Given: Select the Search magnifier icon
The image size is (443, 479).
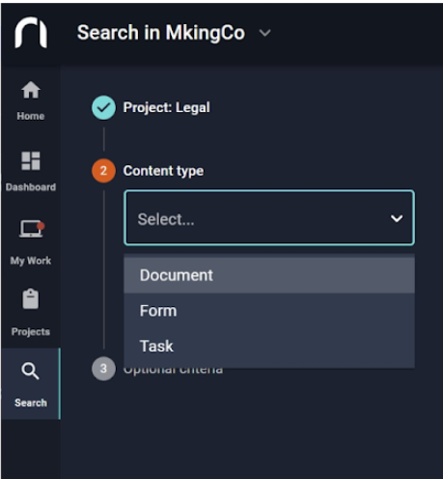Looking at the screenshot, I should [30, 371].
